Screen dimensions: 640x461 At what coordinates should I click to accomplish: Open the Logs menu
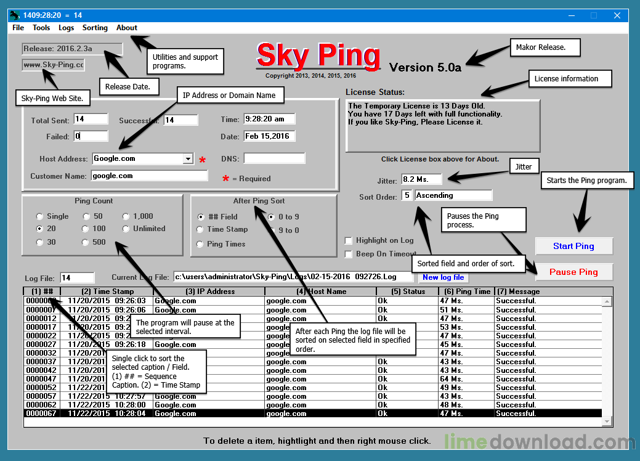point(66,28)
